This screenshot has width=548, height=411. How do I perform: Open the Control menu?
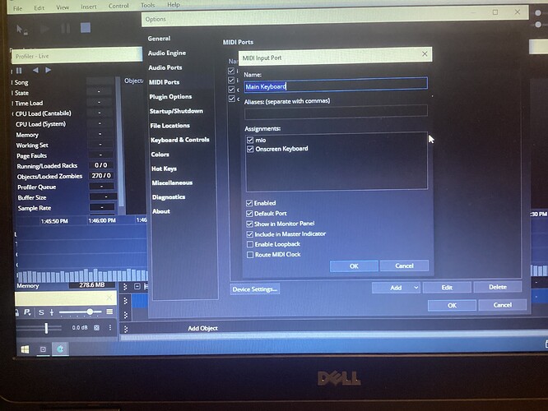pyautogui.click(x=118, y=6)
